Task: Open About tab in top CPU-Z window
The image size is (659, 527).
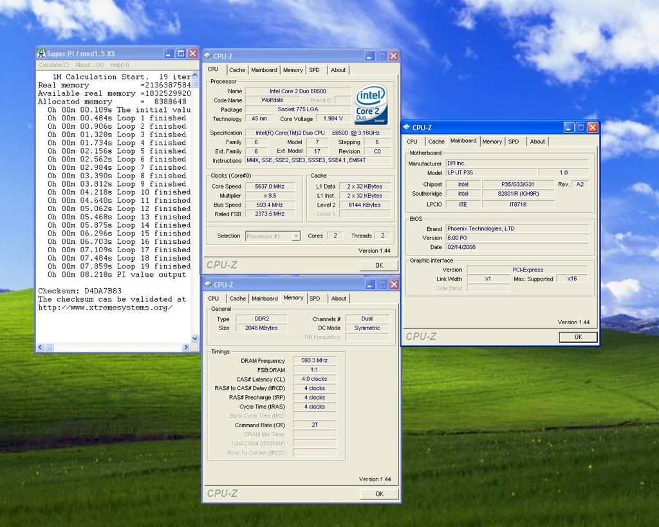Action: click(338, 70)
